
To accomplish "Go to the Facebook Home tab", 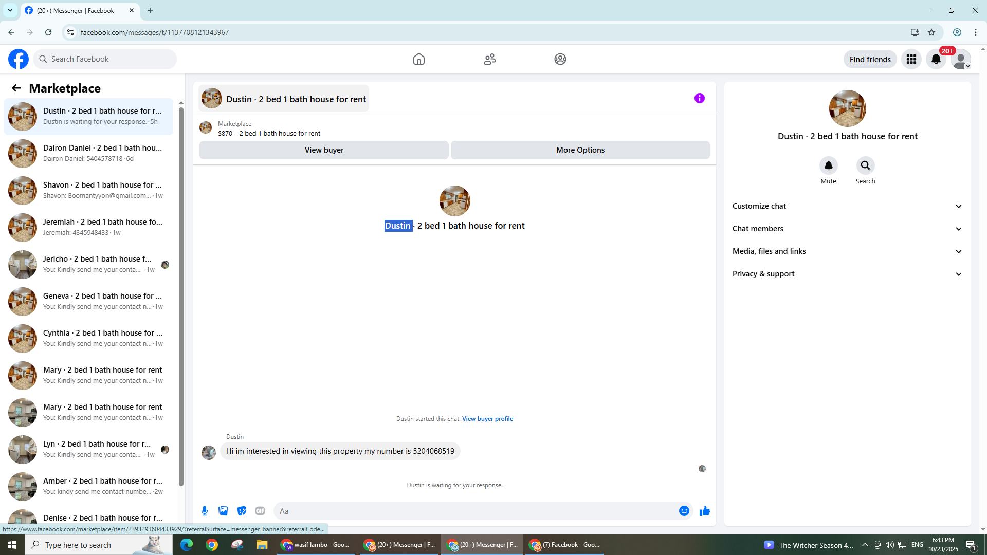I will (418, 59).
